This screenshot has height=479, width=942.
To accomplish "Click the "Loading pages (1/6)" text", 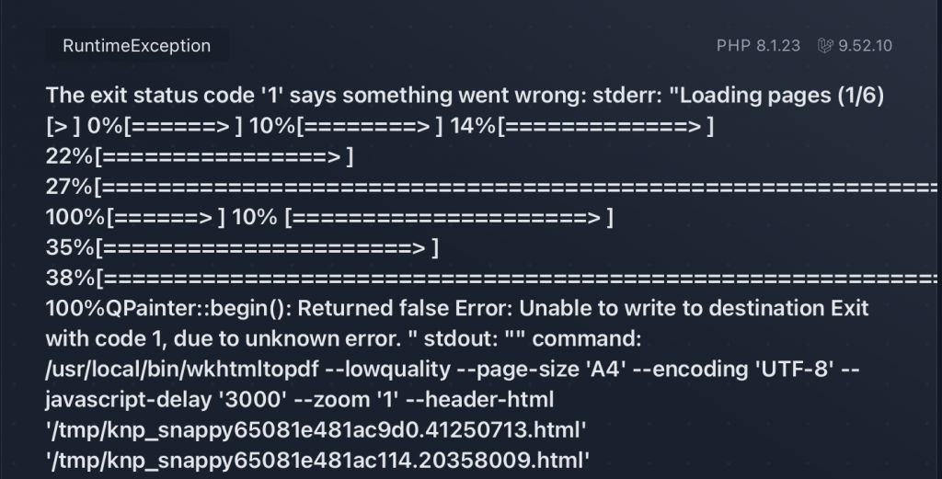I will coord(782,96).
